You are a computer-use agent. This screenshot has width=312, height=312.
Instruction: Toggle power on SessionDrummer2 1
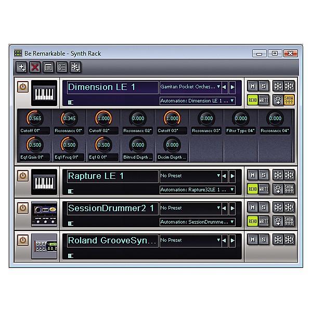click(x=23, y=208)
